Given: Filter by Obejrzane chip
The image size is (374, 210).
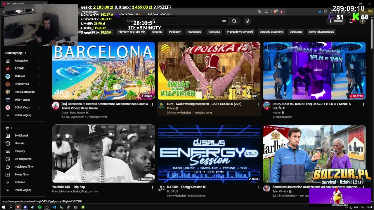Looking at the screenshot, I should coord(296,32).
